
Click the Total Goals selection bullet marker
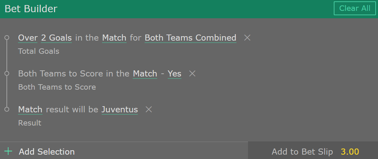pyautogui.click(x=7, y=38)
